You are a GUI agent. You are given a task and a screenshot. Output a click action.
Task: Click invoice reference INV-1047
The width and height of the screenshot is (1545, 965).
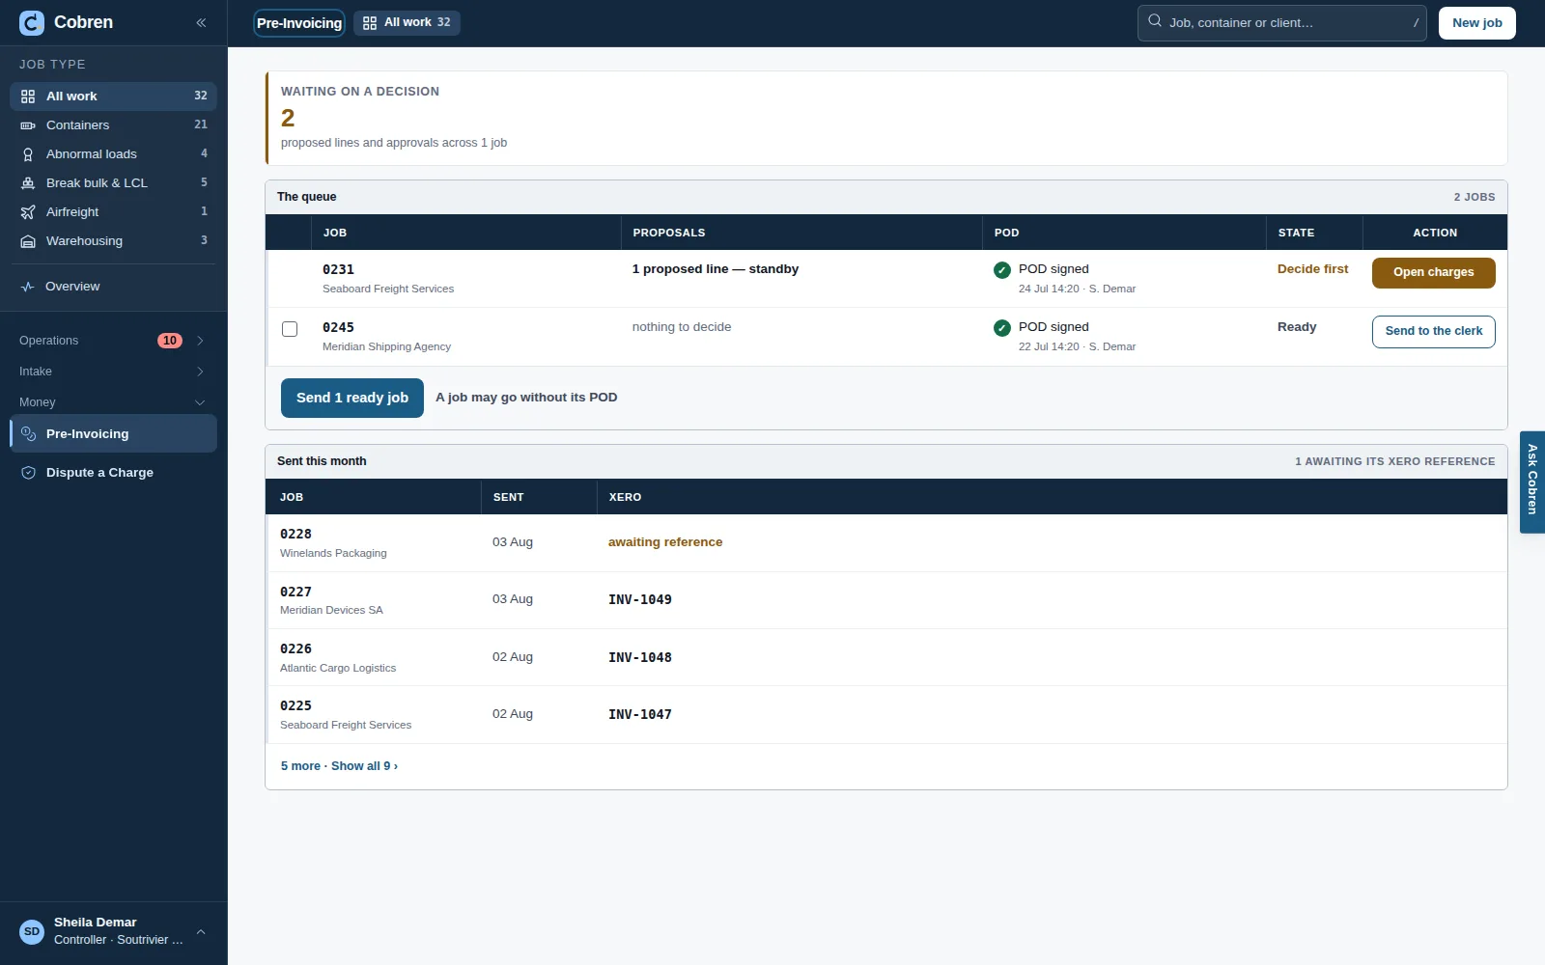click(640, 714)
